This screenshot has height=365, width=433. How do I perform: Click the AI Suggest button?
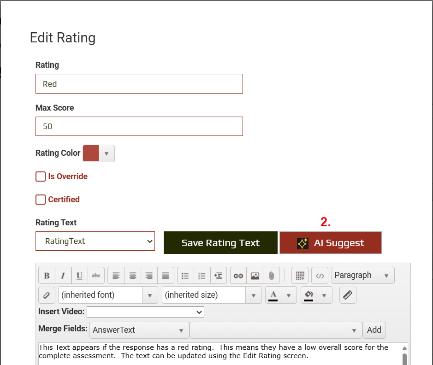click(331, 243)
